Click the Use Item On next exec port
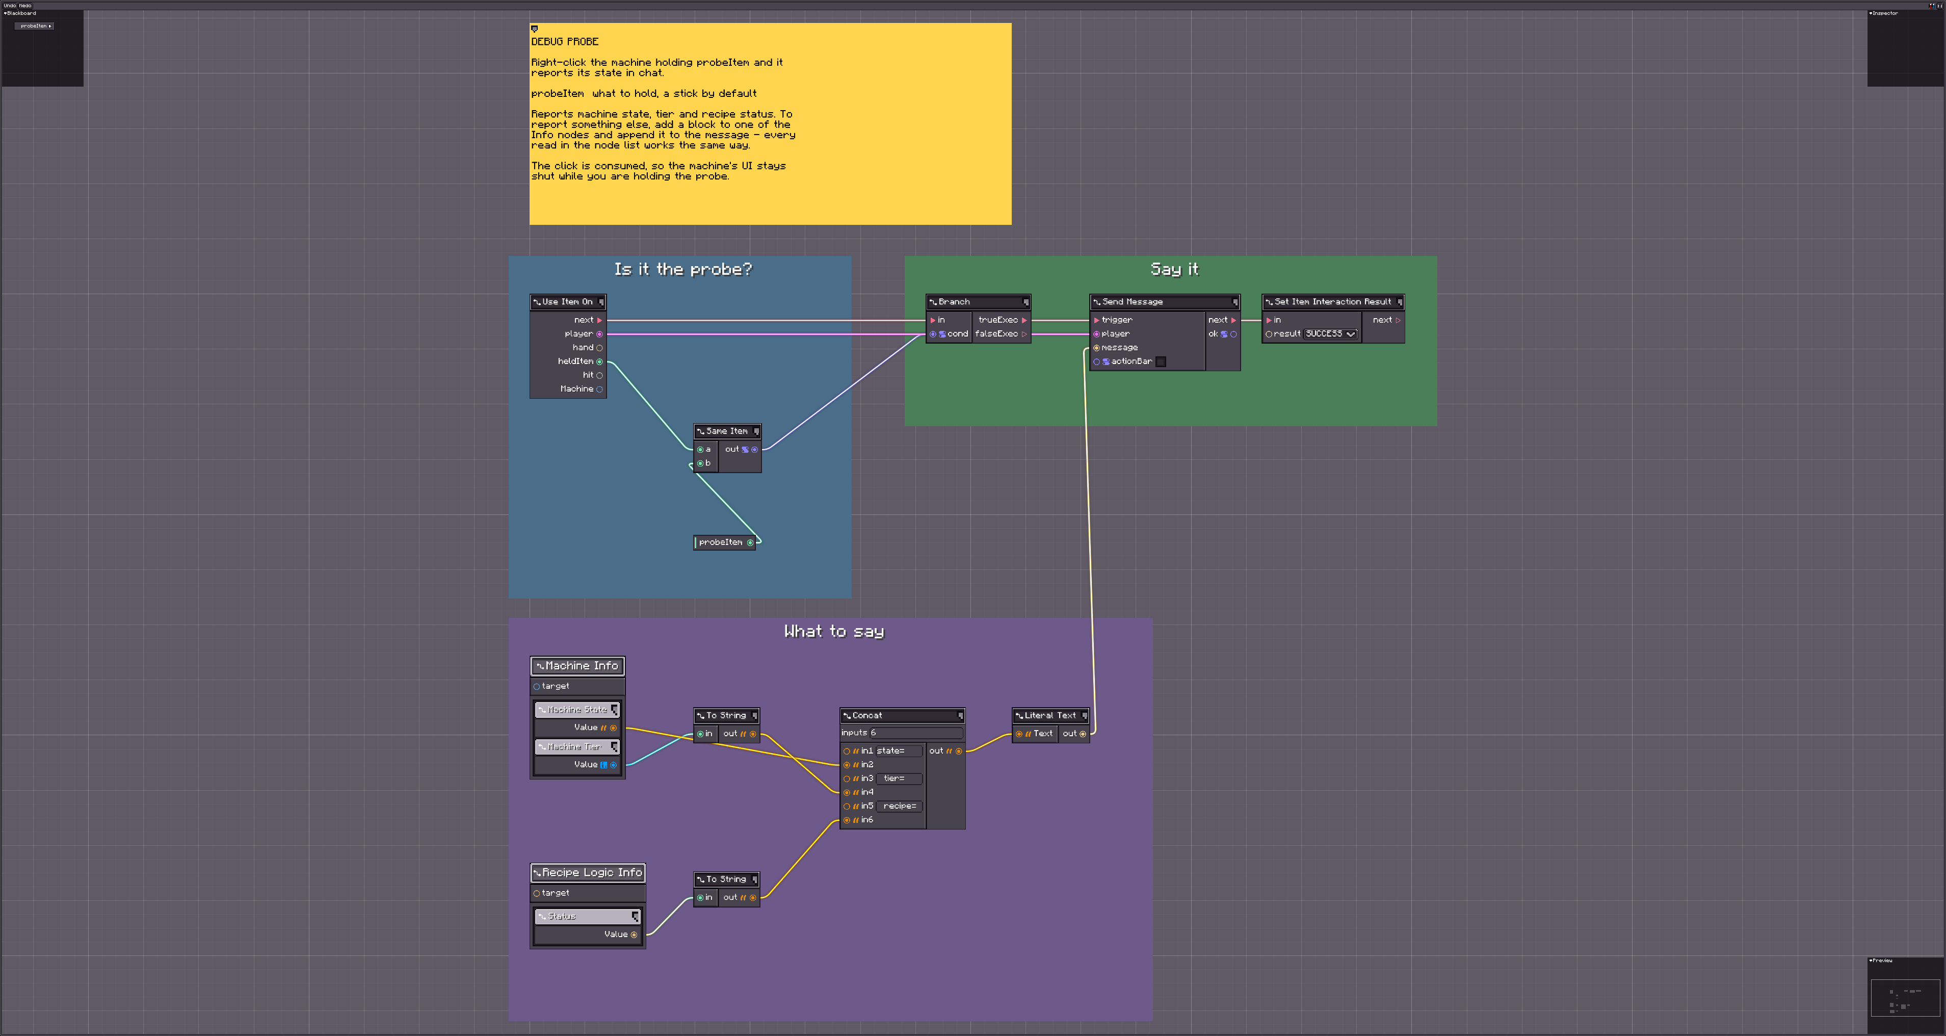Viewport: 1946px width, 1036px height. [x=600, y=320]
